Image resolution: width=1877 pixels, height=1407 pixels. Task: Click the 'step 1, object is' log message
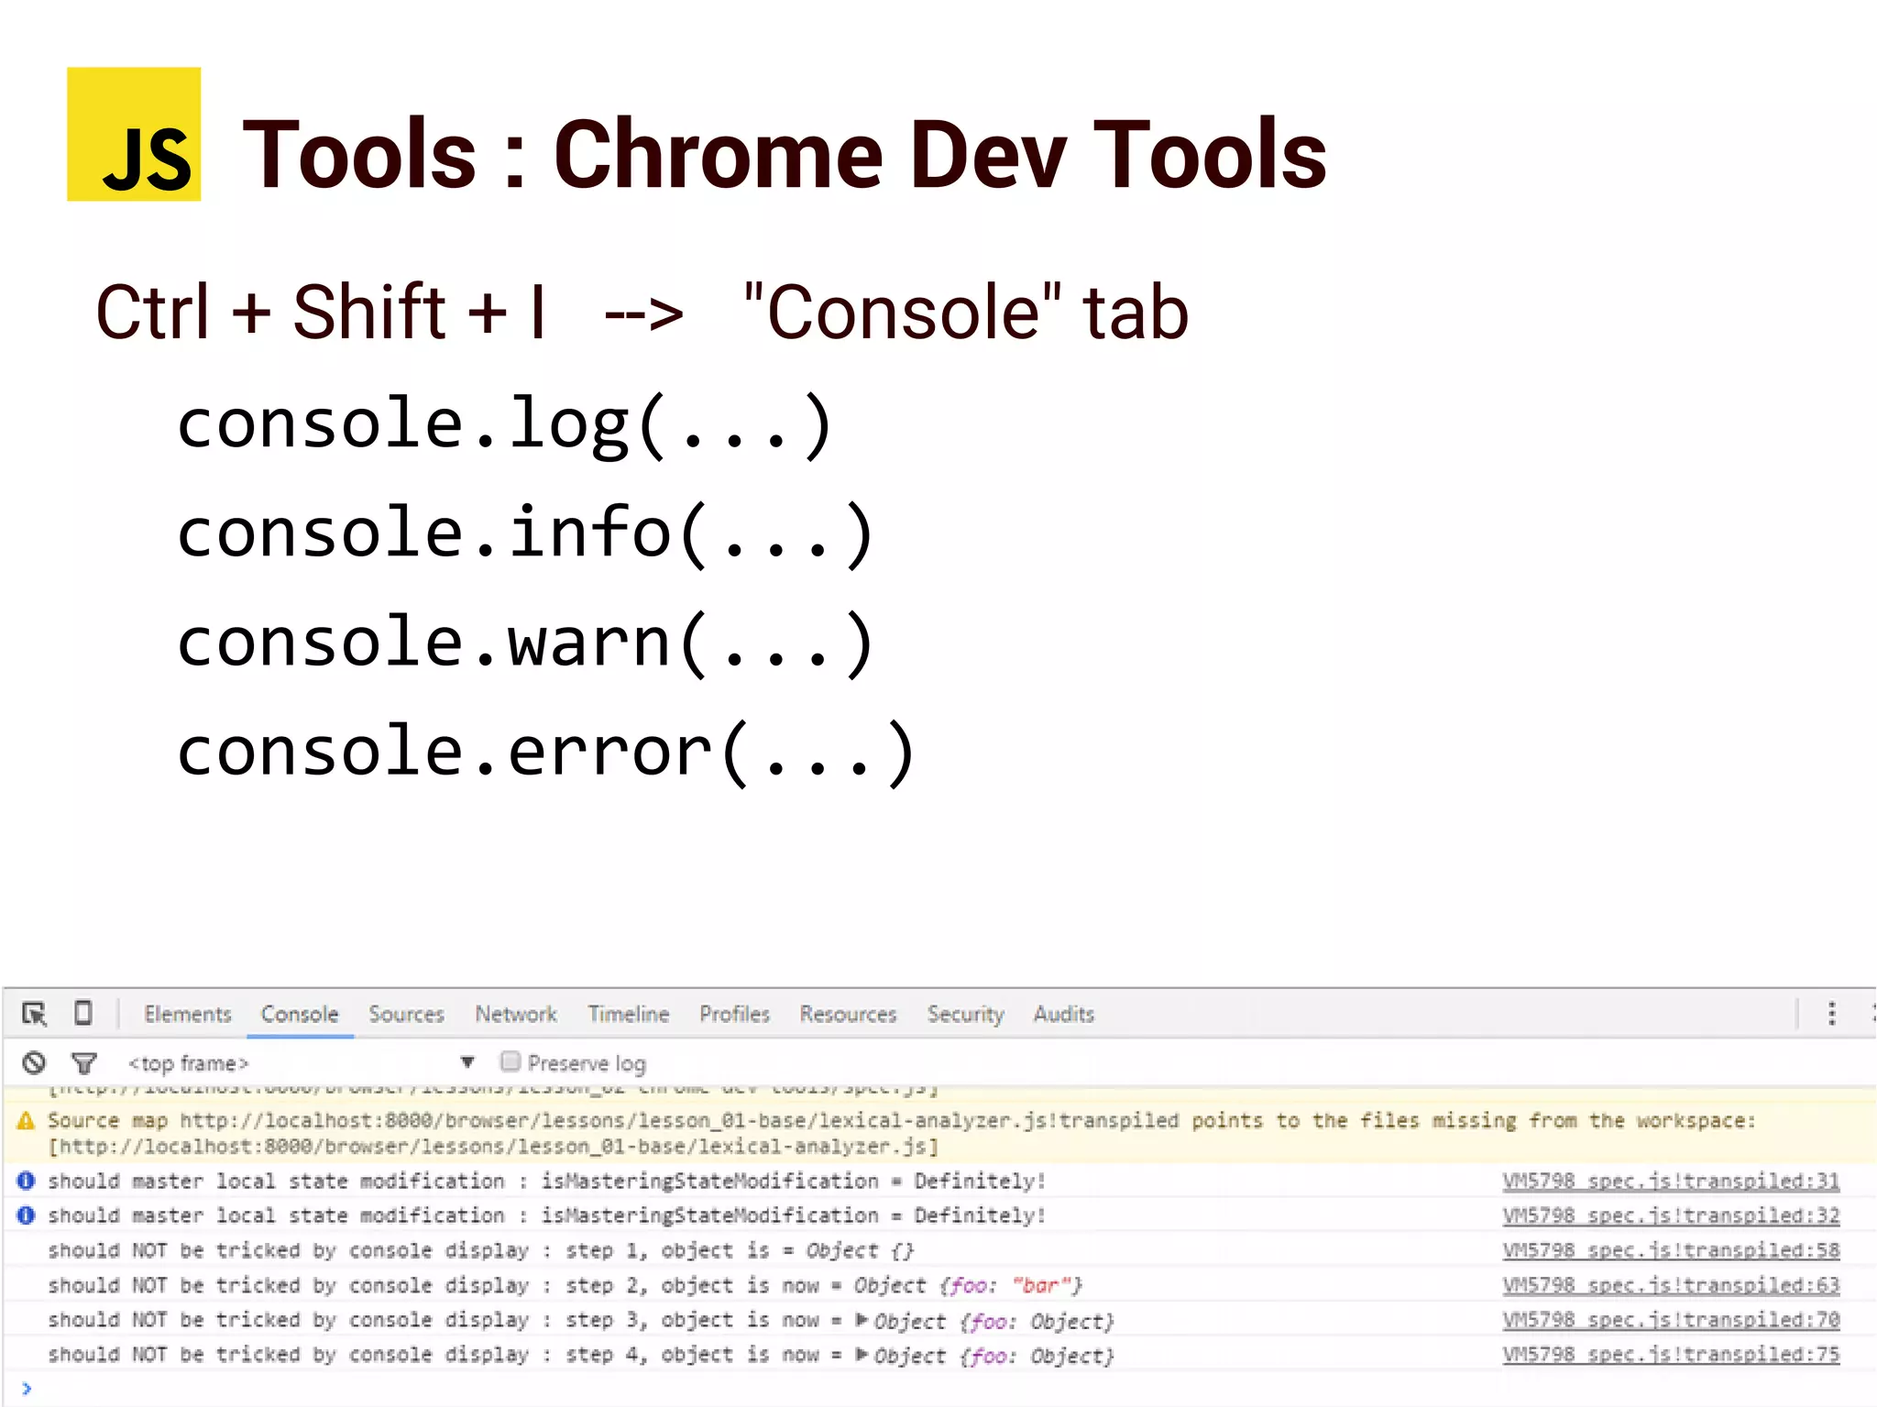click(480, 1251)
